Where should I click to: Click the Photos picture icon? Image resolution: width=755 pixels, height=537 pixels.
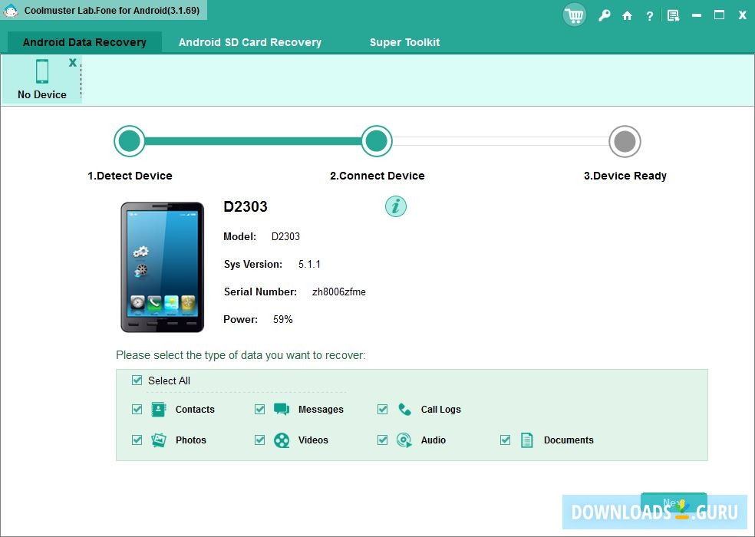(x=158, y=440)
